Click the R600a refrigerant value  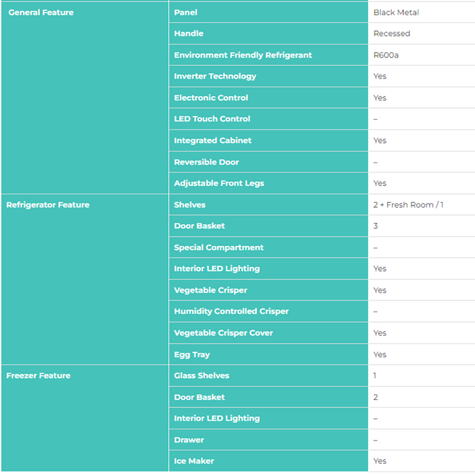[386, 55]
